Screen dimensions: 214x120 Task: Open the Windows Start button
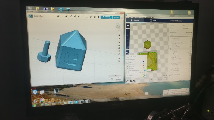(34, 105)
